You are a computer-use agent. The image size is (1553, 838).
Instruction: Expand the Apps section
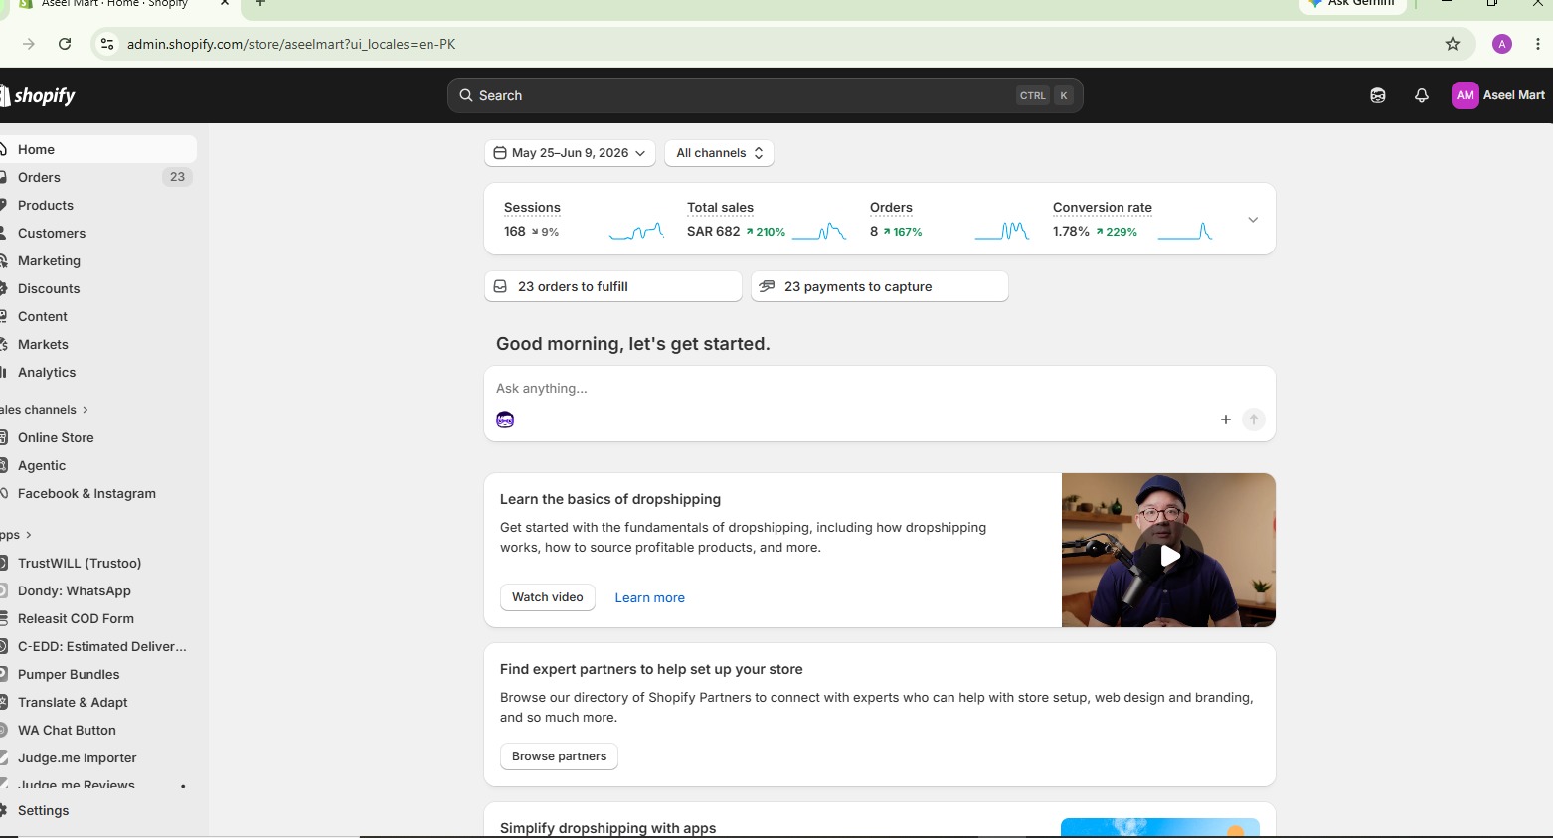pos(16,535)
